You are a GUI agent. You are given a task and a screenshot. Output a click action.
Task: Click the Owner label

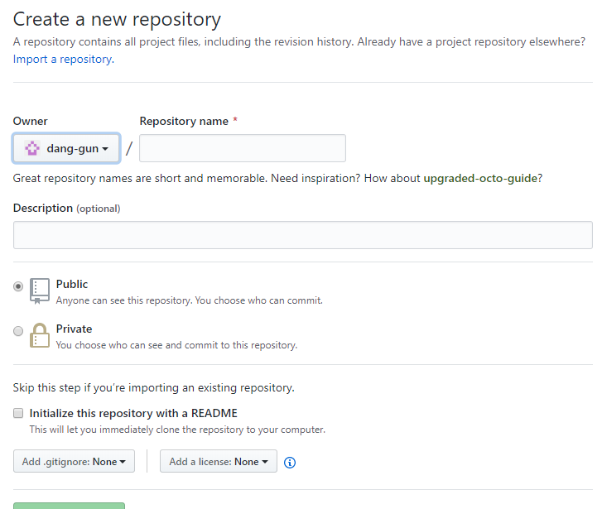pos(31,122)
